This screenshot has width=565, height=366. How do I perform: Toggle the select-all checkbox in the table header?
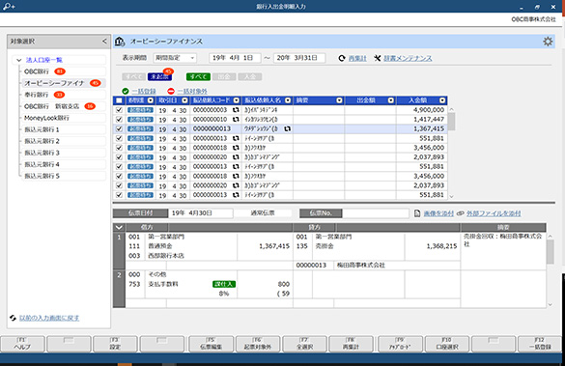(x=119, y=100)
